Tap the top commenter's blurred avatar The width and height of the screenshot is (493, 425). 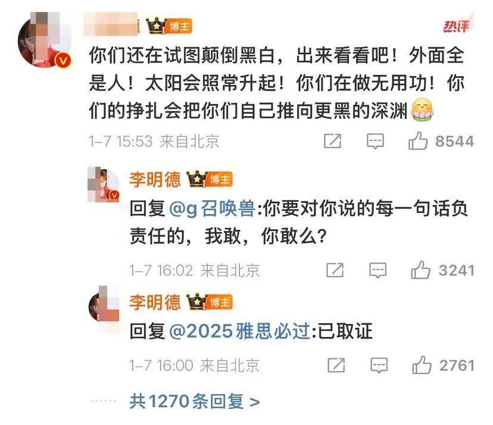[x=45, y=40]
